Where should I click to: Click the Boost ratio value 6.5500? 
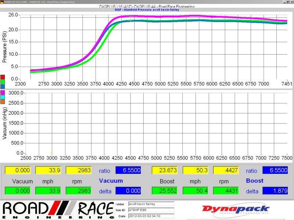275,170
